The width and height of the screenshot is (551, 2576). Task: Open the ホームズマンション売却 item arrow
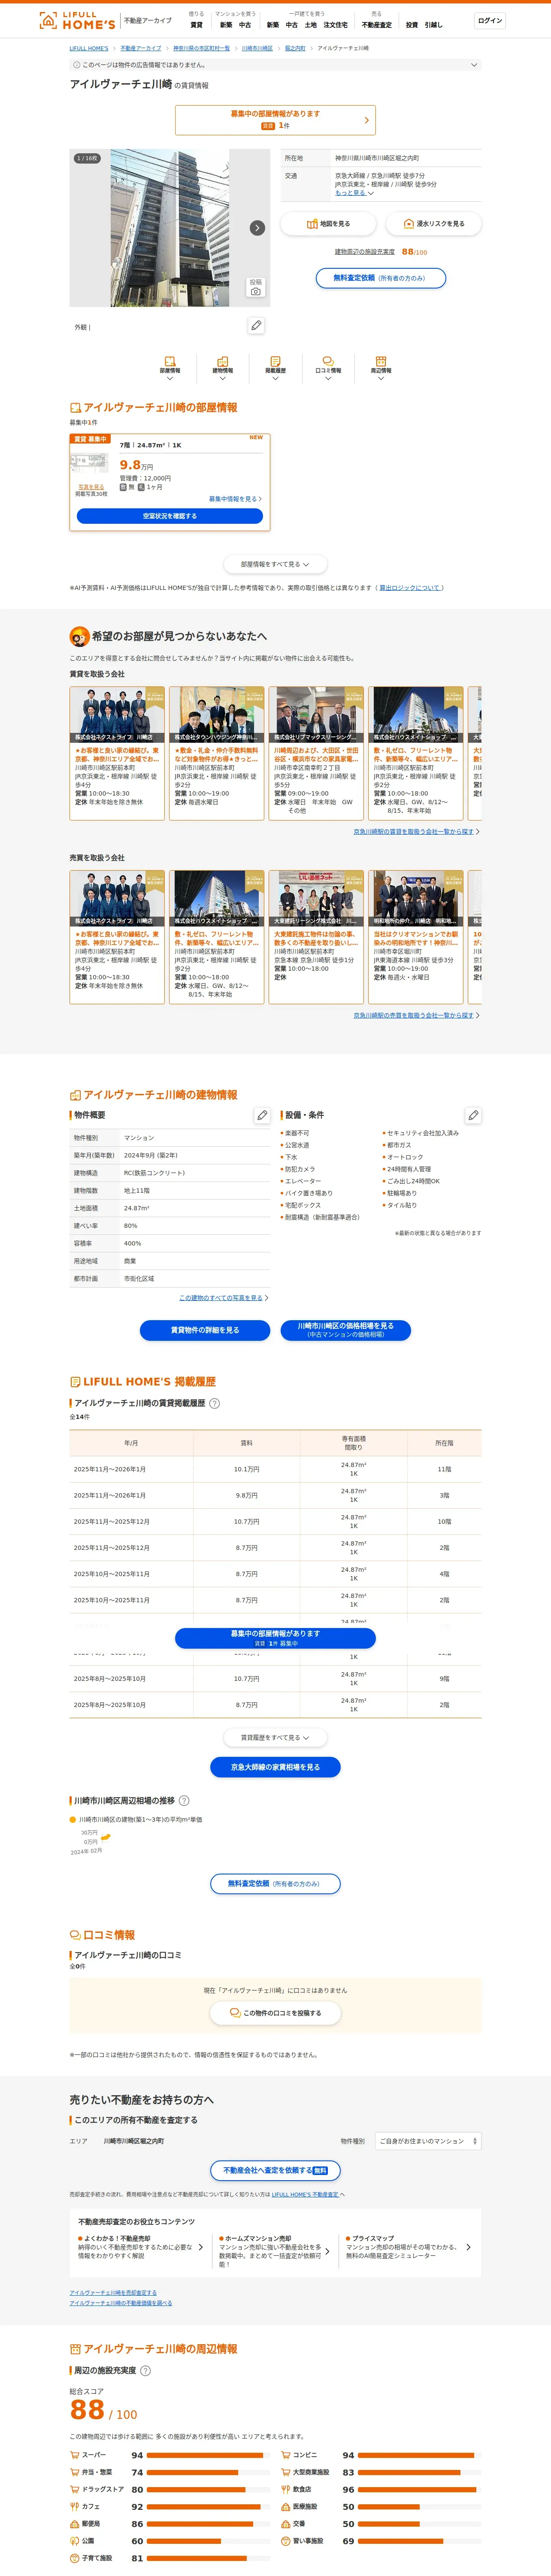click(327, 2252)
